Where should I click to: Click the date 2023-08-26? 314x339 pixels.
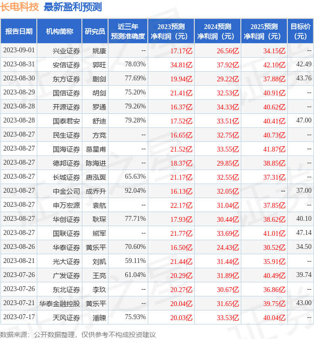[19, 247]
